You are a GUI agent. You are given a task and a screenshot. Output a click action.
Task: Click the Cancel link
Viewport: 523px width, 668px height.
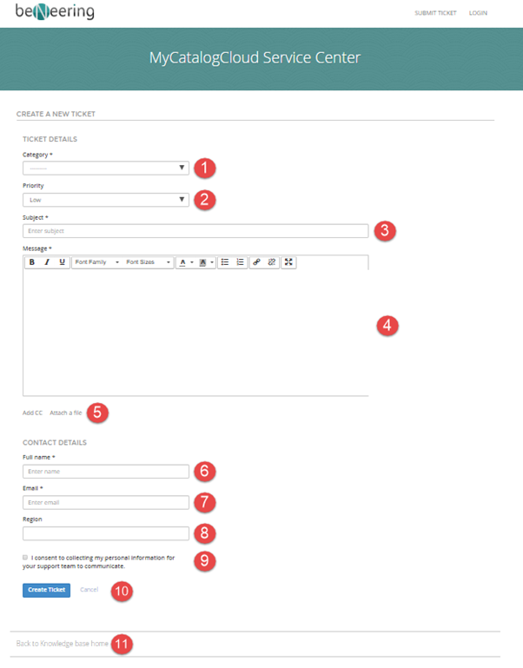tap(89, 590)
